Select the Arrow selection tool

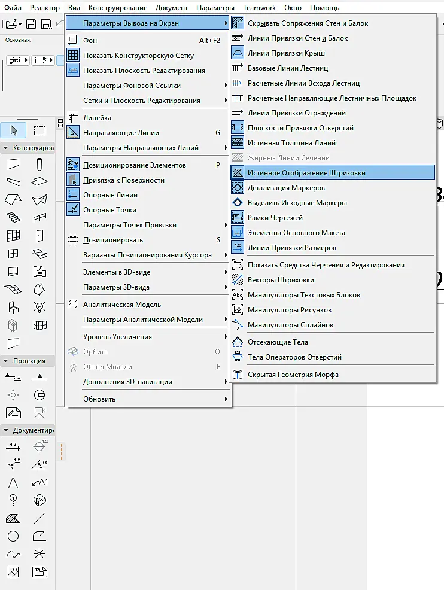[x=14, y=130]
